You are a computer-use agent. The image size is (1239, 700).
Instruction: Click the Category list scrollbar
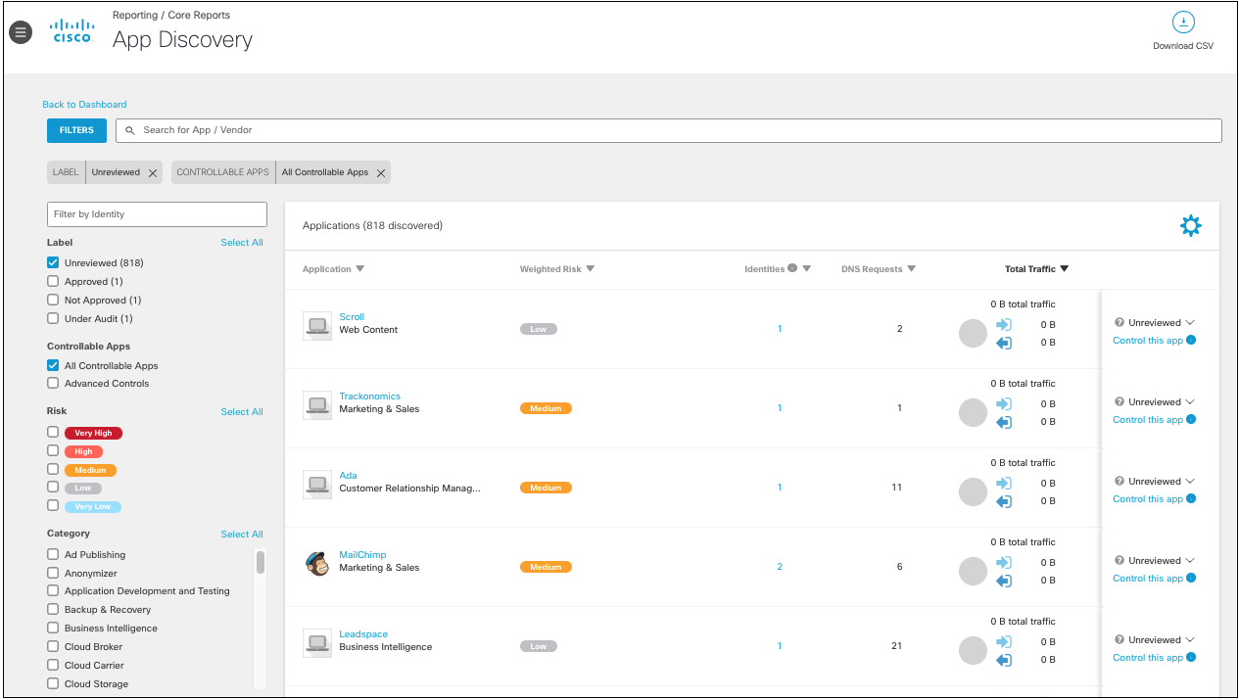[261, 562]
